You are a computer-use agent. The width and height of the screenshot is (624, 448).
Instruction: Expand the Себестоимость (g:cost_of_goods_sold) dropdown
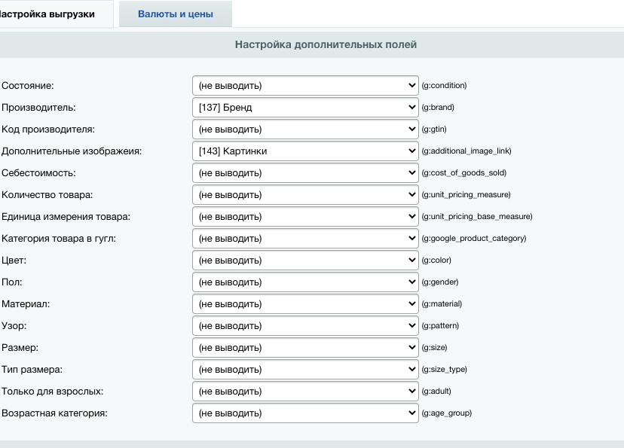[305, 173]
